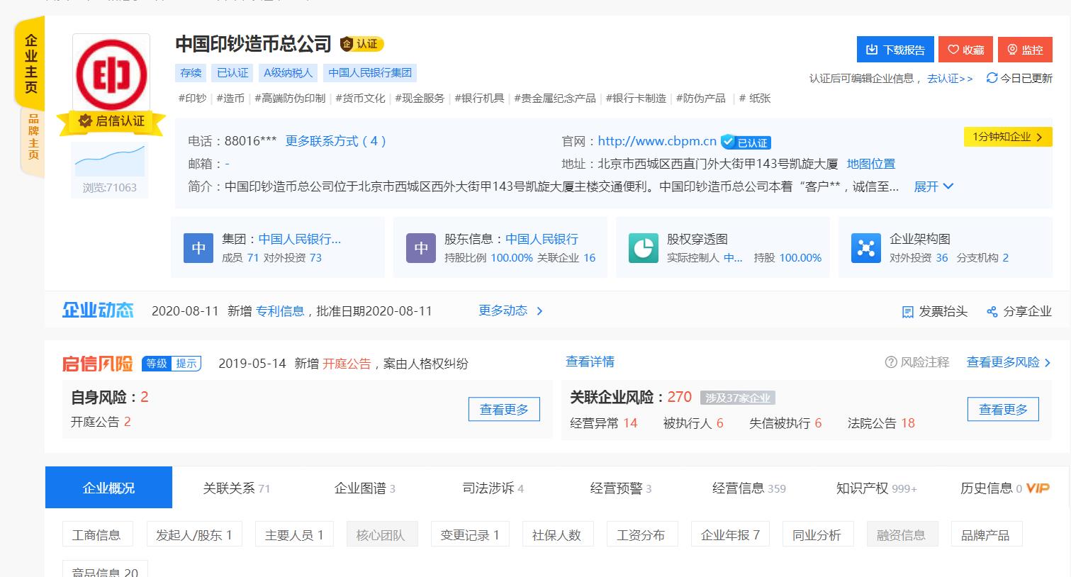
Task: Open the 企业架构图 network icon
Action: click(866, 248)
